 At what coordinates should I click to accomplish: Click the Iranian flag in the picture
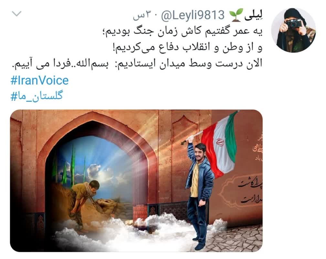(220, 144)
